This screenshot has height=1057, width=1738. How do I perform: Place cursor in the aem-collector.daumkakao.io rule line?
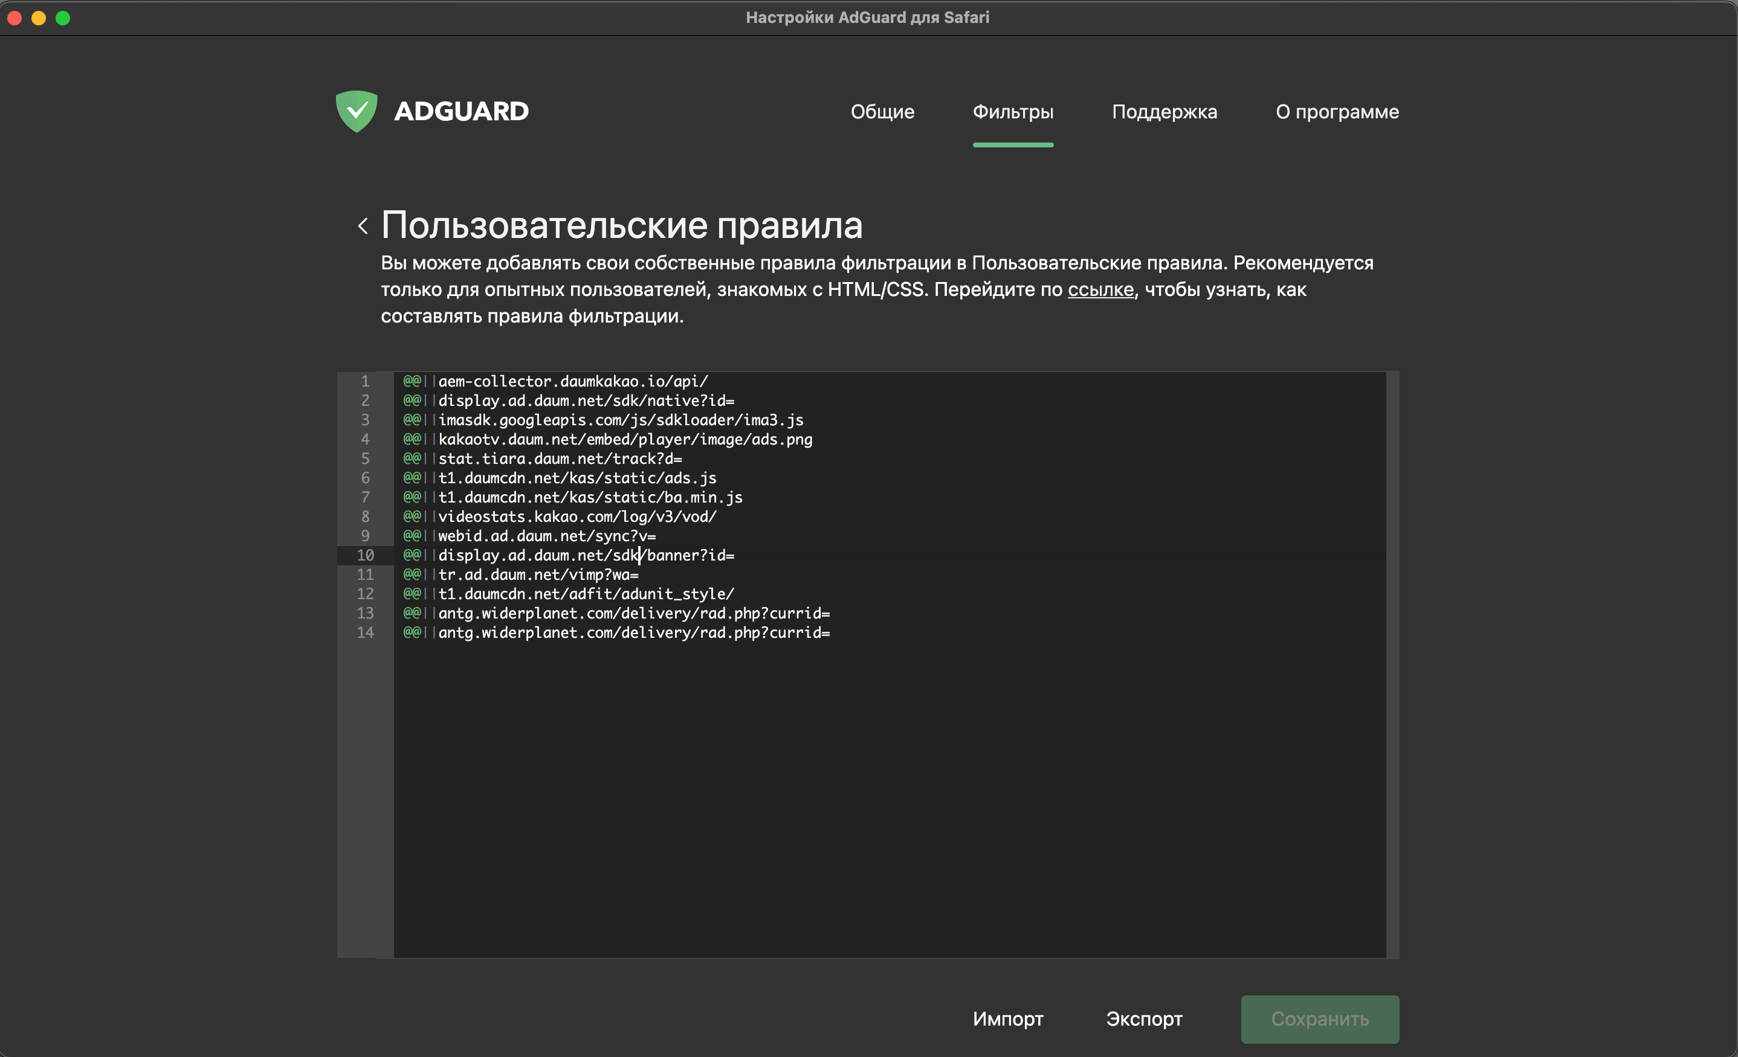tap(573, 382)
